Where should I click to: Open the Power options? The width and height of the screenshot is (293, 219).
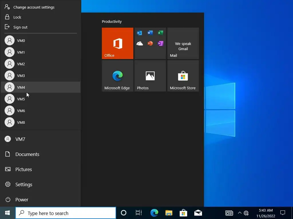tap(40, 199)
